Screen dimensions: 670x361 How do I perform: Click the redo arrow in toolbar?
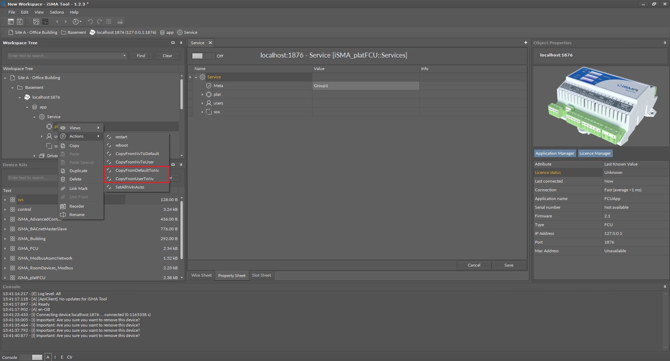click(x=100, y=22)
